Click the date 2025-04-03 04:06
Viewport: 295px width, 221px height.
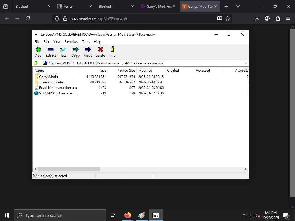coord(151,87)
